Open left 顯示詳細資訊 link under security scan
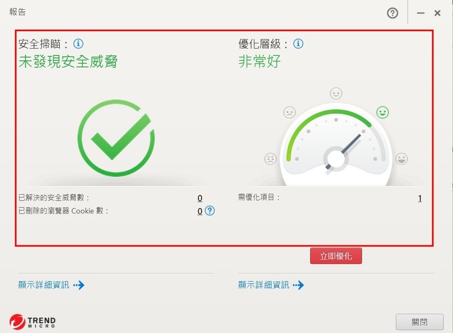The width and height of the screenshot is (453, 333). coord(51,285)
